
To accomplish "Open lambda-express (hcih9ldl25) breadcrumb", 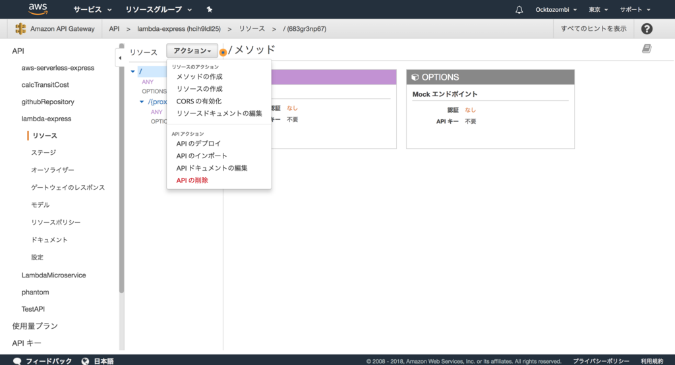I will coord(179,29).
